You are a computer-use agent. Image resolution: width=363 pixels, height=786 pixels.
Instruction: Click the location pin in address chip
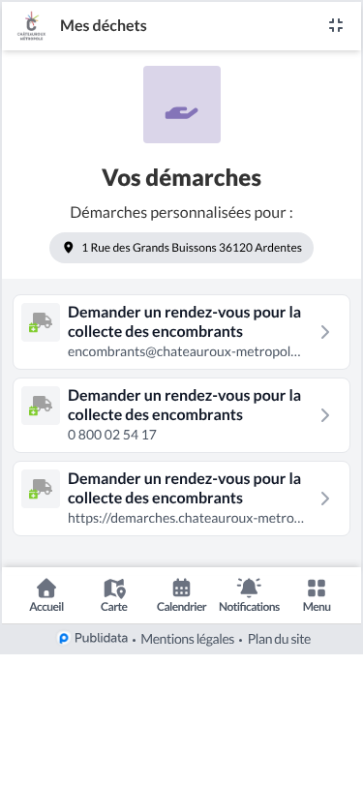(x=69, y=248)
